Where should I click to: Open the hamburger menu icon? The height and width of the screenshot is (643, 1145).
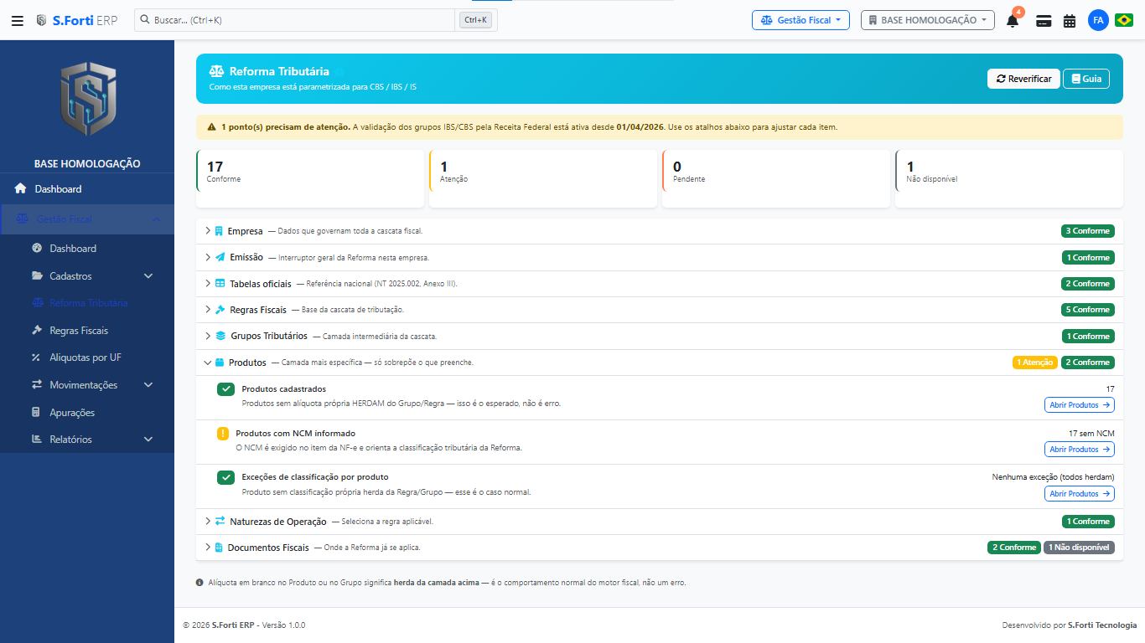pos(18,21)
